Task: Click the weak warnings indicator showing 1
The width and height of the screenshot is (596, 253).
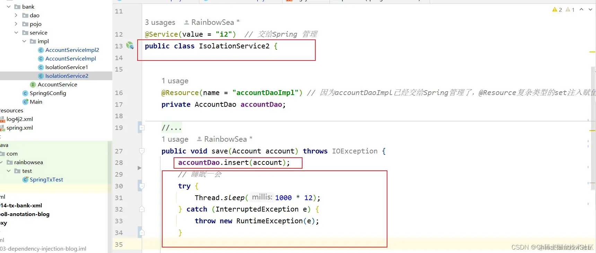Action: 570,10
